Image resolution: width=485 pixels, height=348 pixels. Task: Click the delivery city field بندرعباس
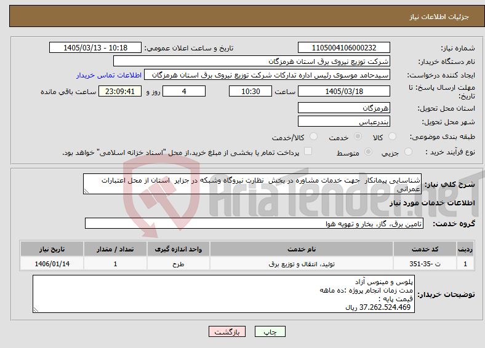point(343,122)
